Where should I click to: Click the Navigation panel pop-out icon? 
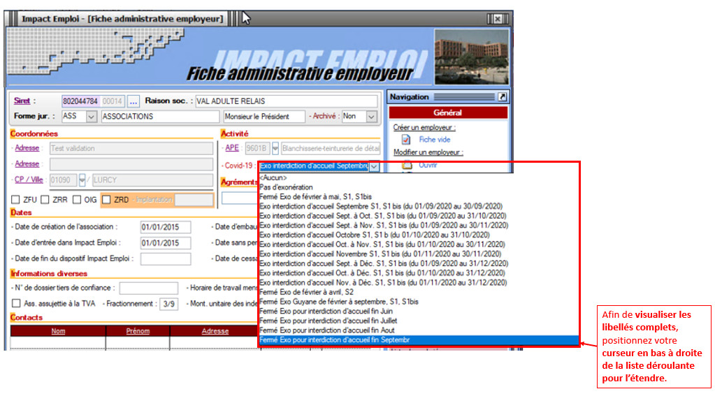click(502, 96)
